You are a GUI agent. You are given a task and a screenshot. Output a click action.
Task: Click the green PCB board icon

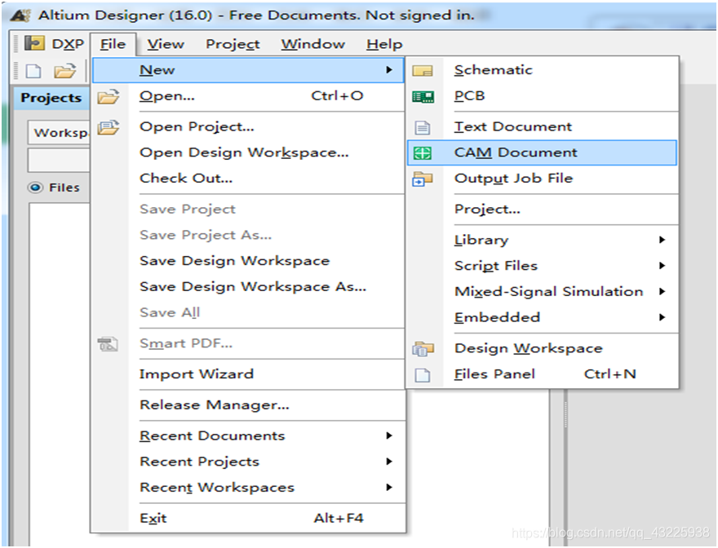pyautogui.click(x=423, y=96)
